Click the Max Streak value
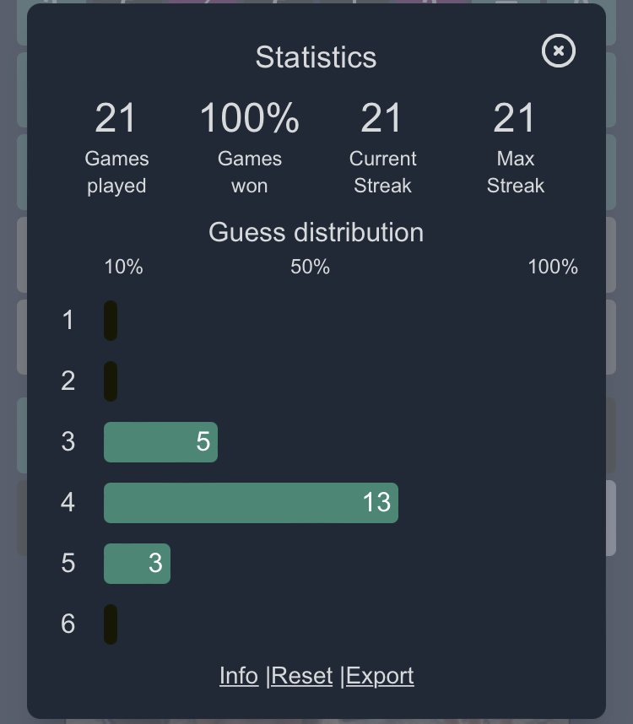 (x=514, y=118)
